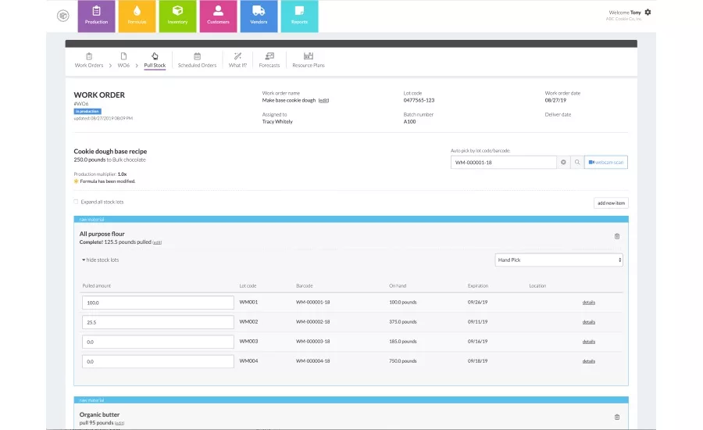Edit the work order name link
Image resolution: width=703 pixels, height=430 pixels.
[323, 101]
